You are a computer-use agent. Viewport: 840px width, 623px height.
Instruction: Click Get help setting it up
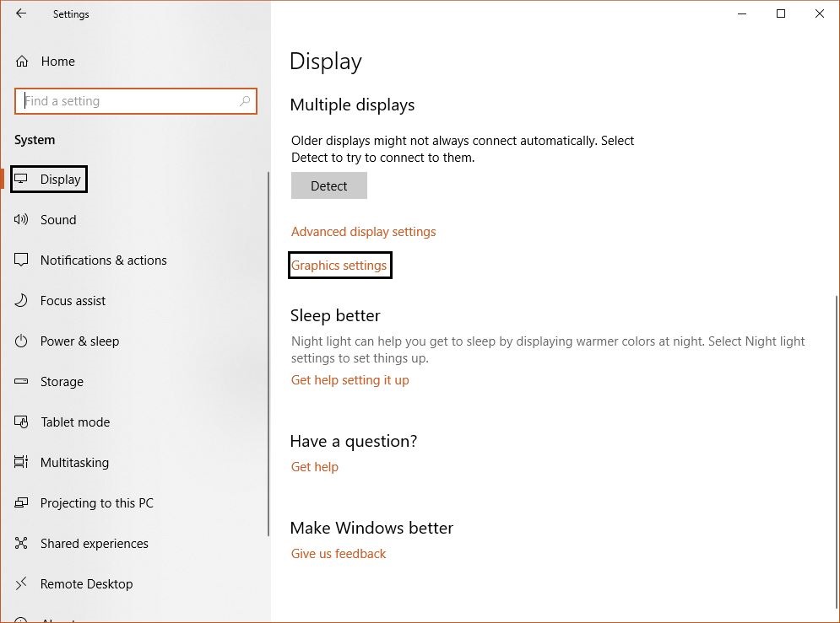pyautogui.click(x=350, y=380)
